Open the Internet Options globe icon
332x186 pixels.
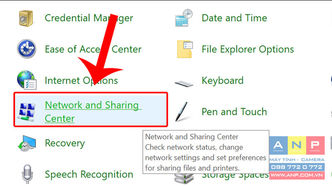(x=27, y=80)
